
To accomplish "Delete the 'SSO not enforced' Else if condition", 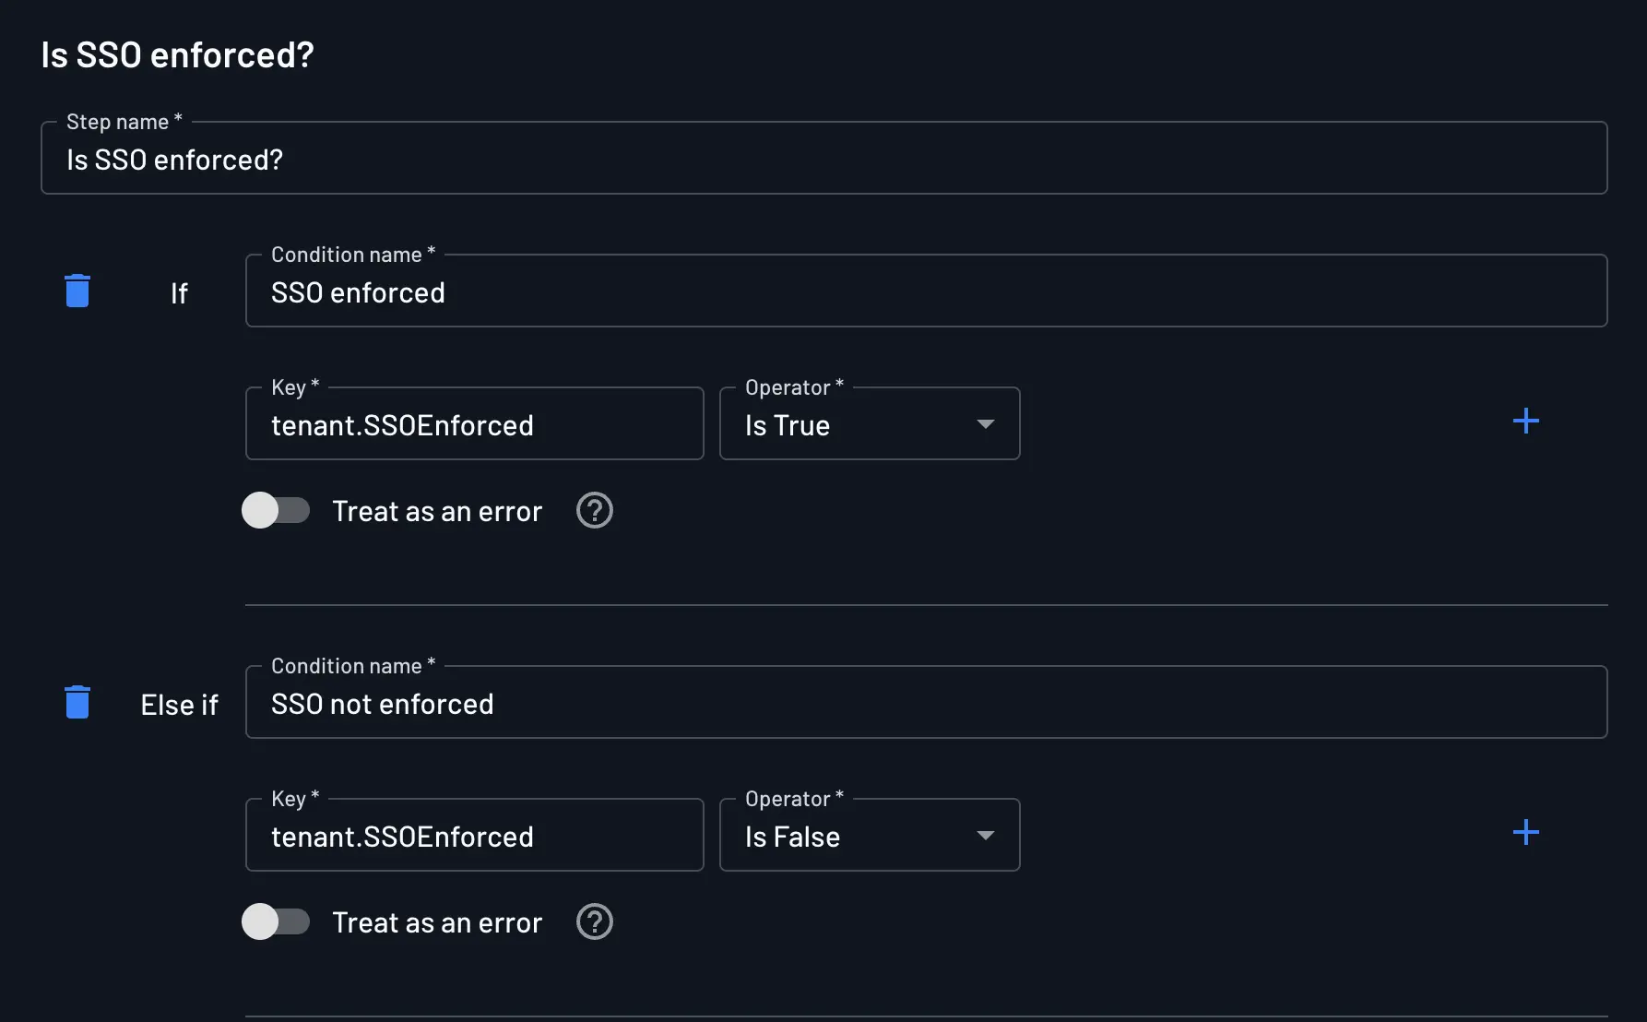I will pos(77,702).
